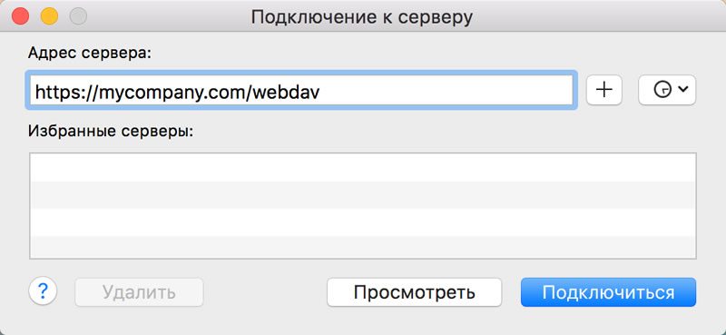Image resolution: width=726 pixels, height=335 pixels.
Task: Focus the Адрес сервера text field
Action: pos(301,90)
